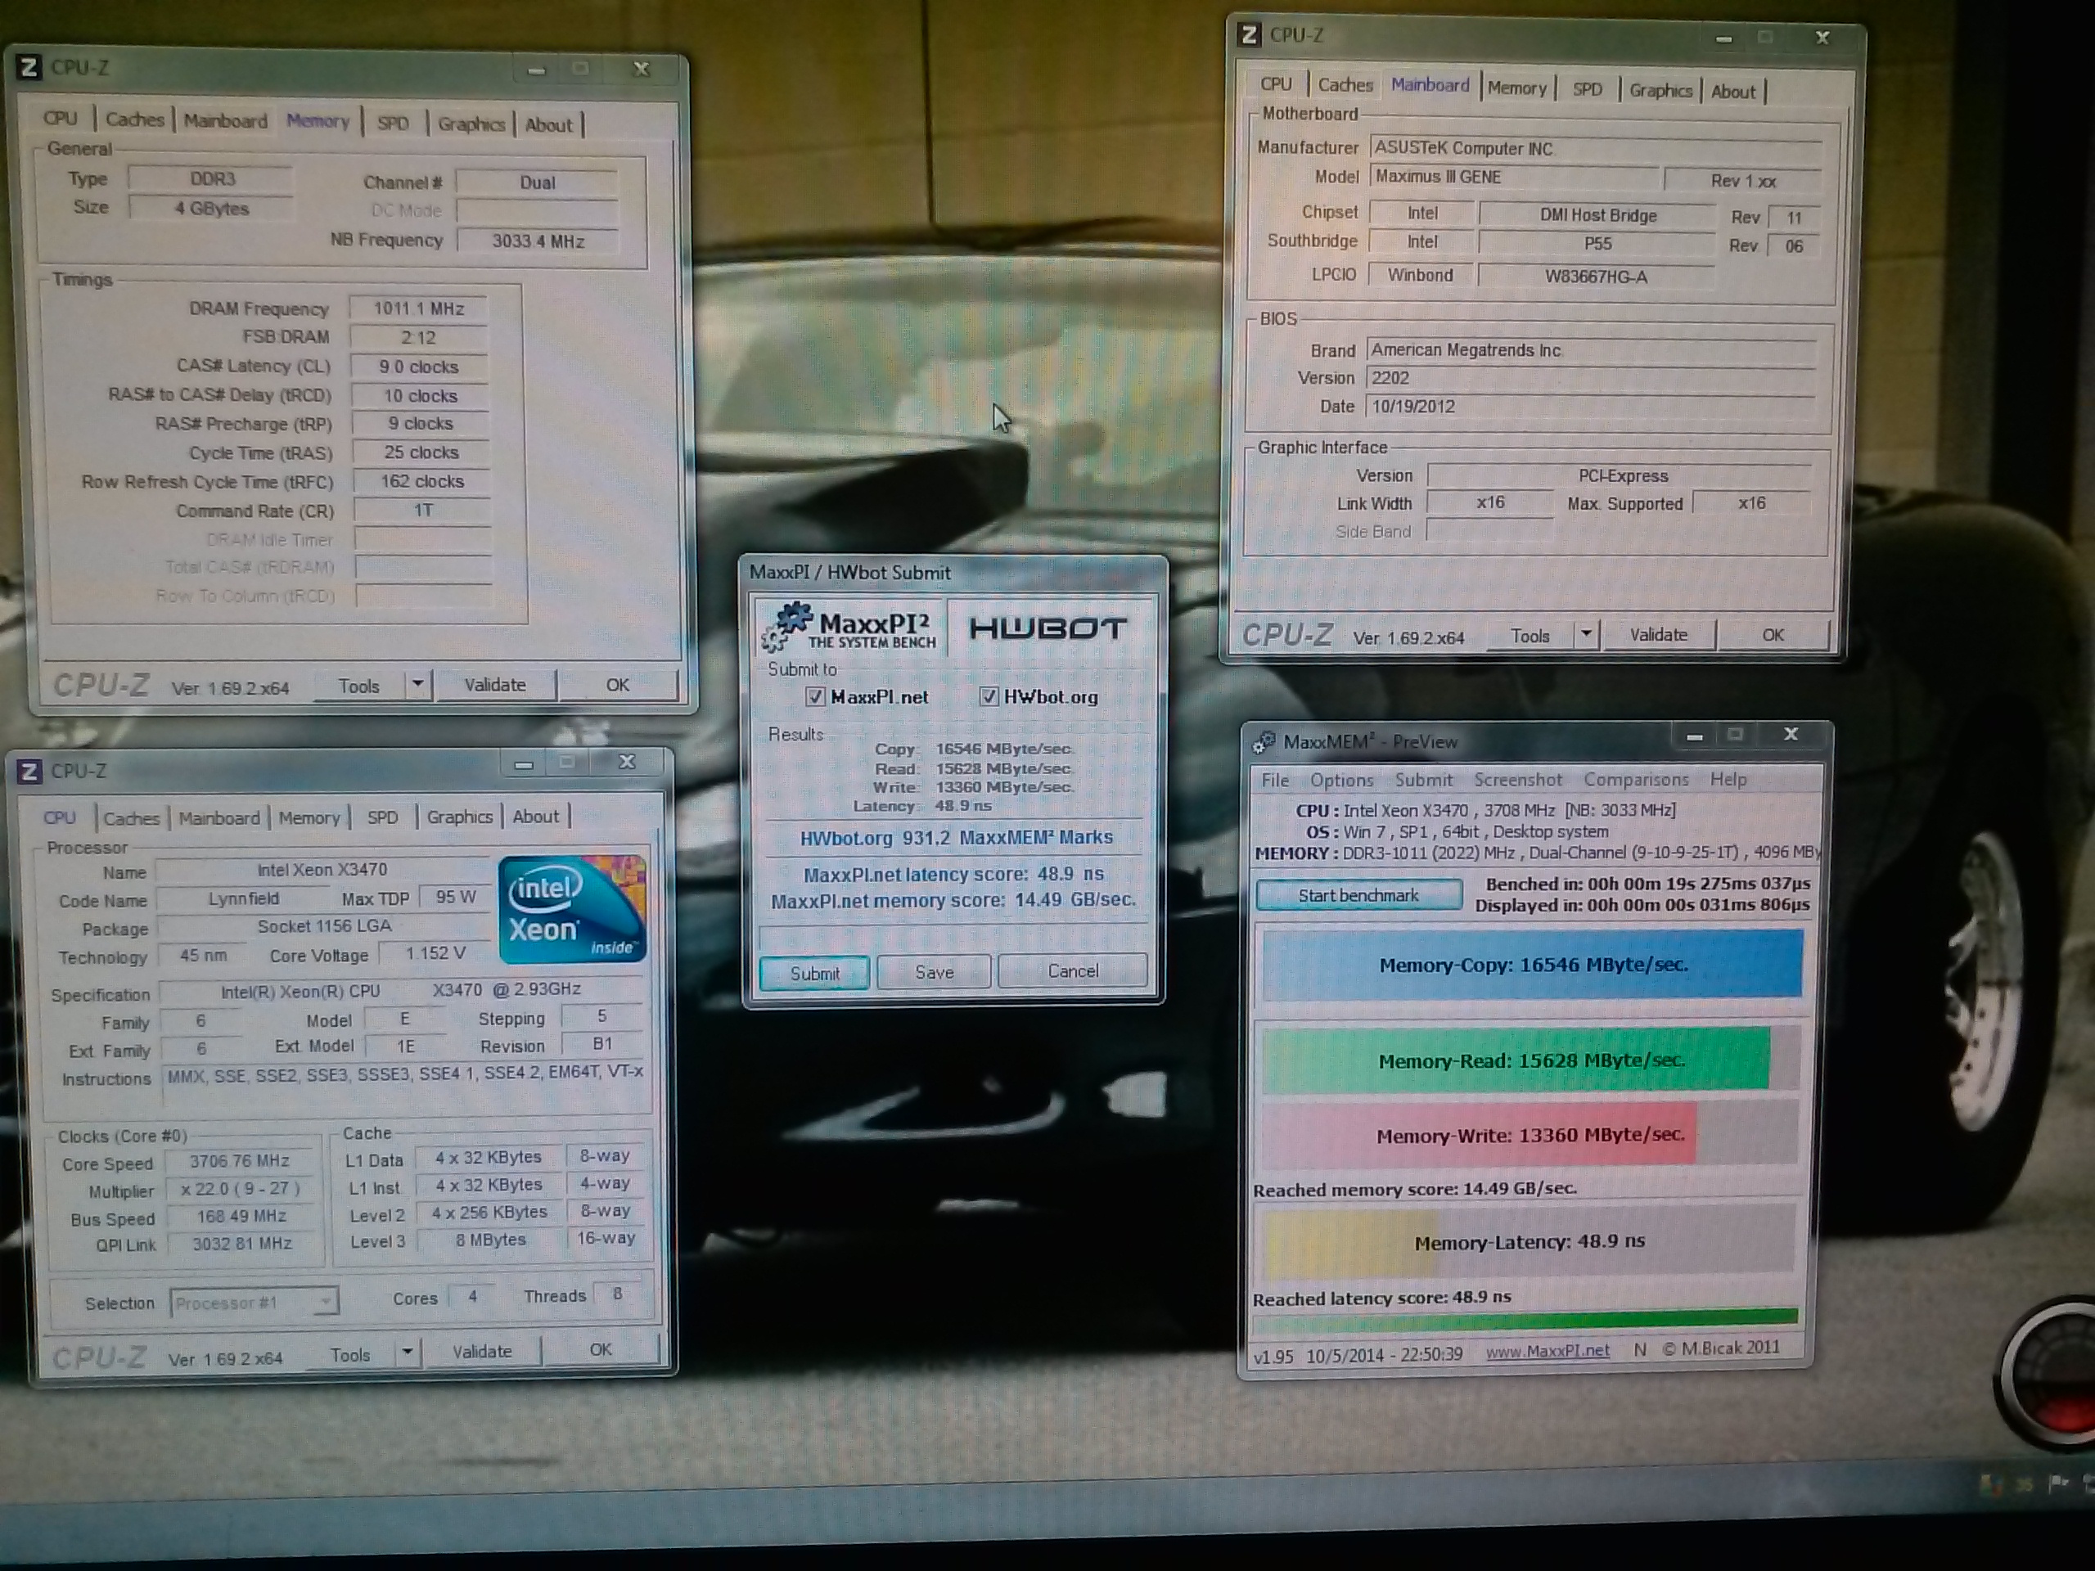
Task: Click DRAM Frequency value 1011.1 MHz
Action: 417,308
